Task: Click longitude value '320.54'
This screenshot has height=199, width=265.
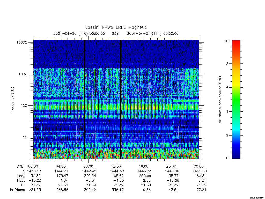Action: (x=90, y=176)
